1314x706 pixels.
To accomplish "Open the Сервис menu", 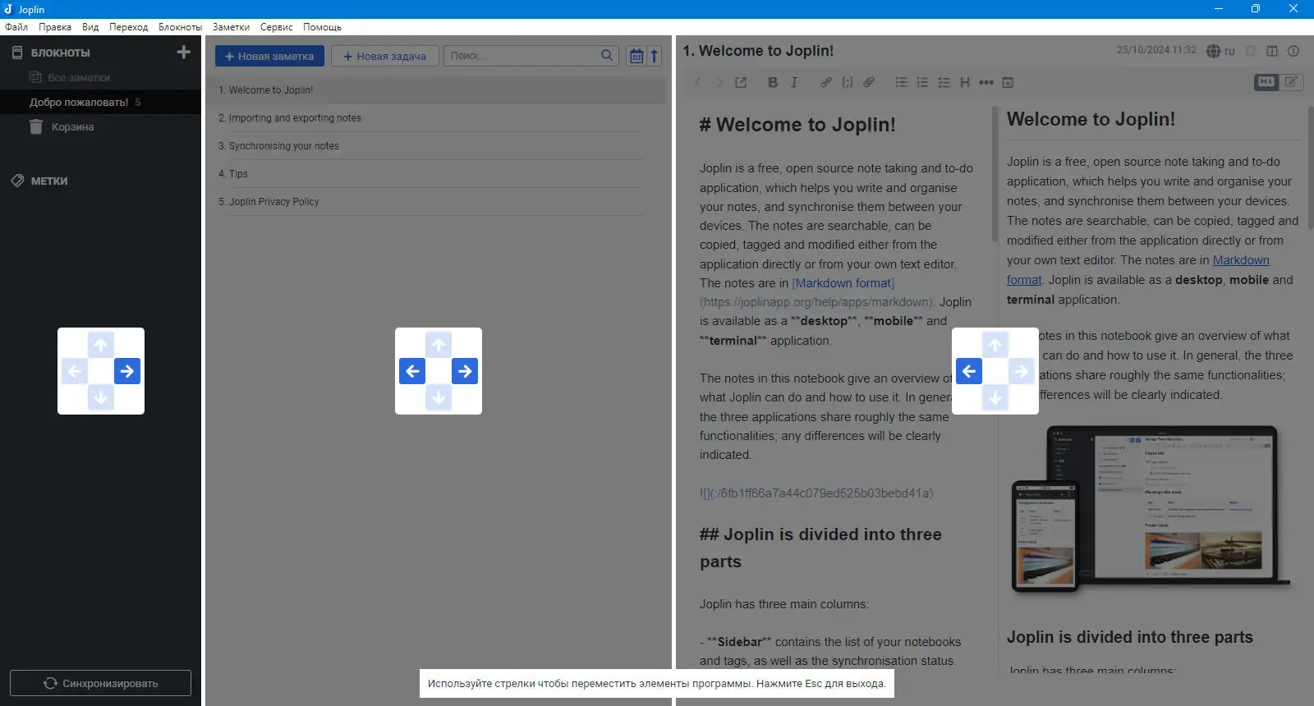I will 277,27.
